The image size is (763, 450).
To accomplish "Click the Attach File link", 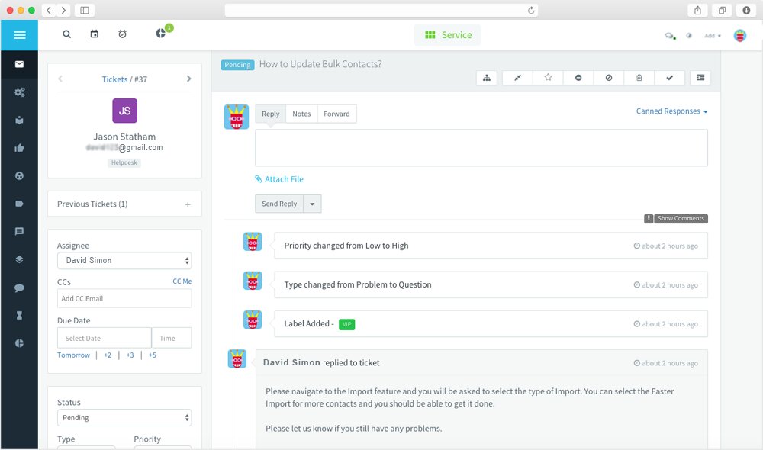I will (x=279, y=179).
